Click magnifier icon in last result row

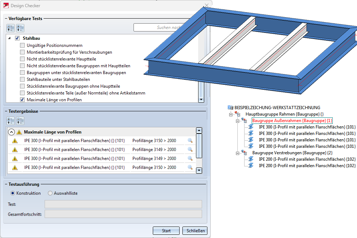[190, 167]
